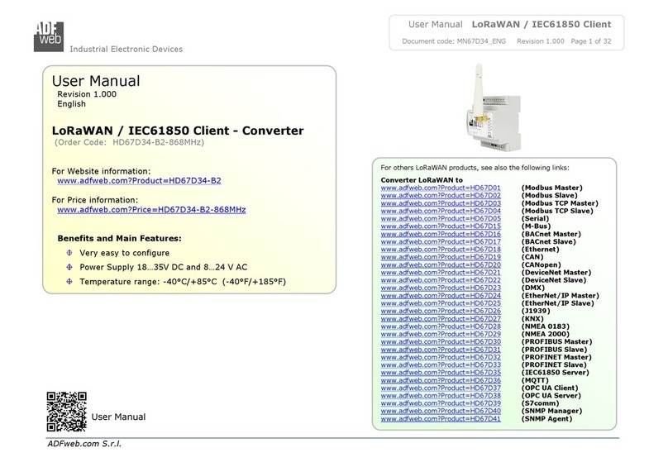Open the HD67D25 EtherNet/IP Slave link
This screenshot has height=462, width=668.
(x=441, y=303)
